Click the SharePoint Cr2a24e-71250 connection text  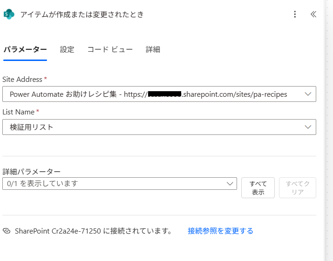93,231
